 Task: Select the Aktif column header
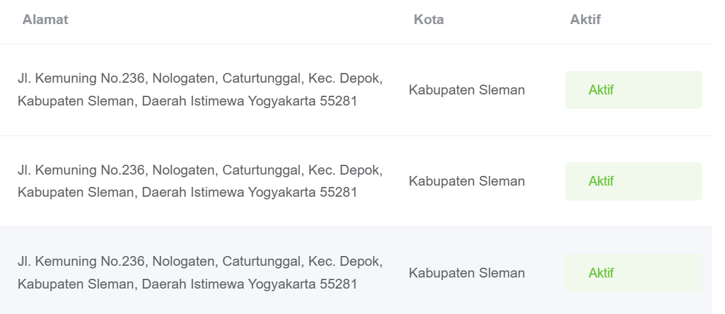[x=585, y=20]
